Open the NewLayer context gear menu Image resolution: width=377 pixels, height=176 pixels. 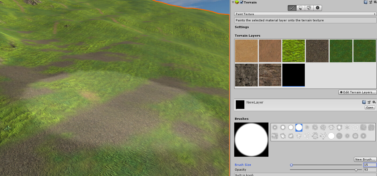pos(374,102)
